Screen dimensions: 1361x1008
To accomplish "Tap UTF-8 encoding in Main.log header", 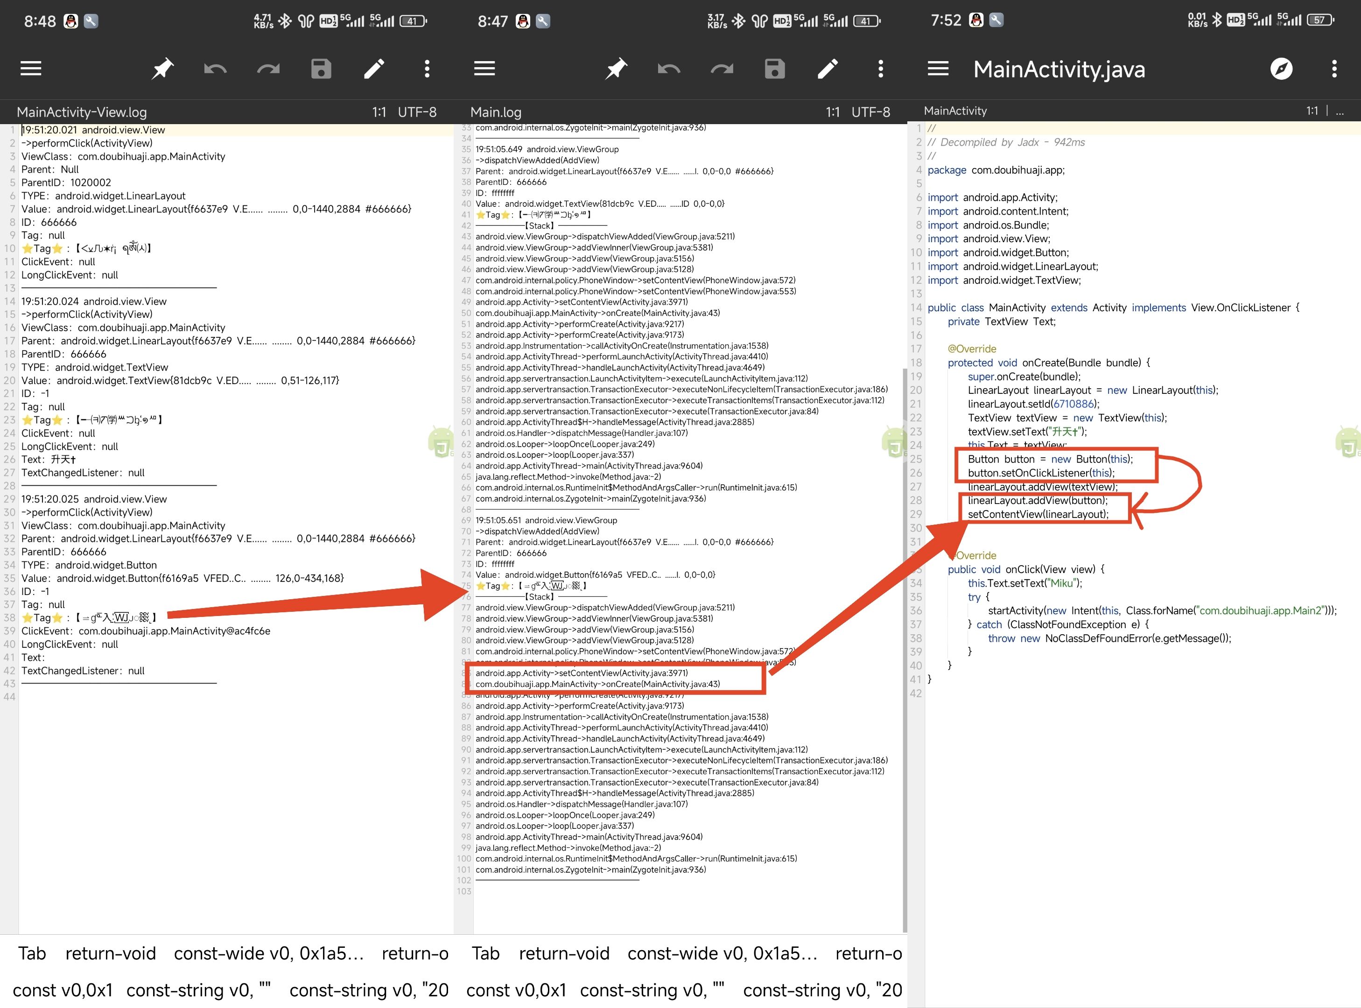I will tap(870, 112).
